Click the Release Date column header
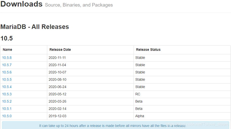 click(60, 50)
